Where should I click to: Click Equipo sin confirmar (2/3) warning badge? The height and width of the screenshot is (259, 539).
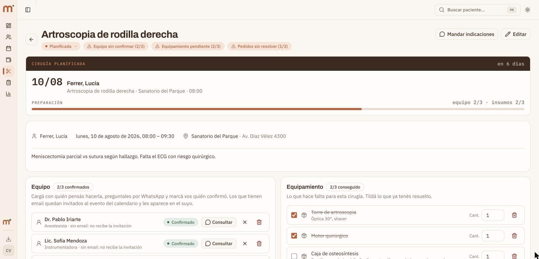[116, 46]
